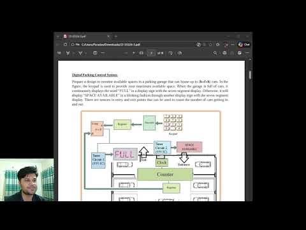Image resolution: width=306 pixels, height=230 pixels.
Task: Expand the Draw tool options arrow
Action: click(85, 53)
